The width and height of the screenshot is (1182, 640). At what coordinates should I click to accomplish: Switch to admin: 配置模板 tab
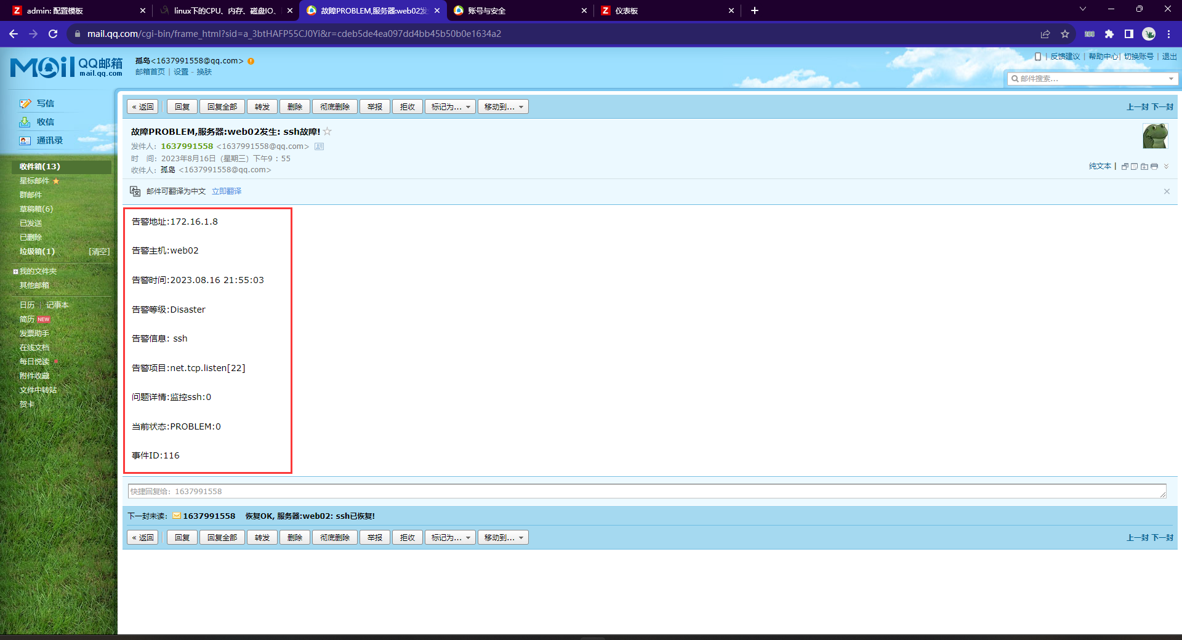coord(78,10)
